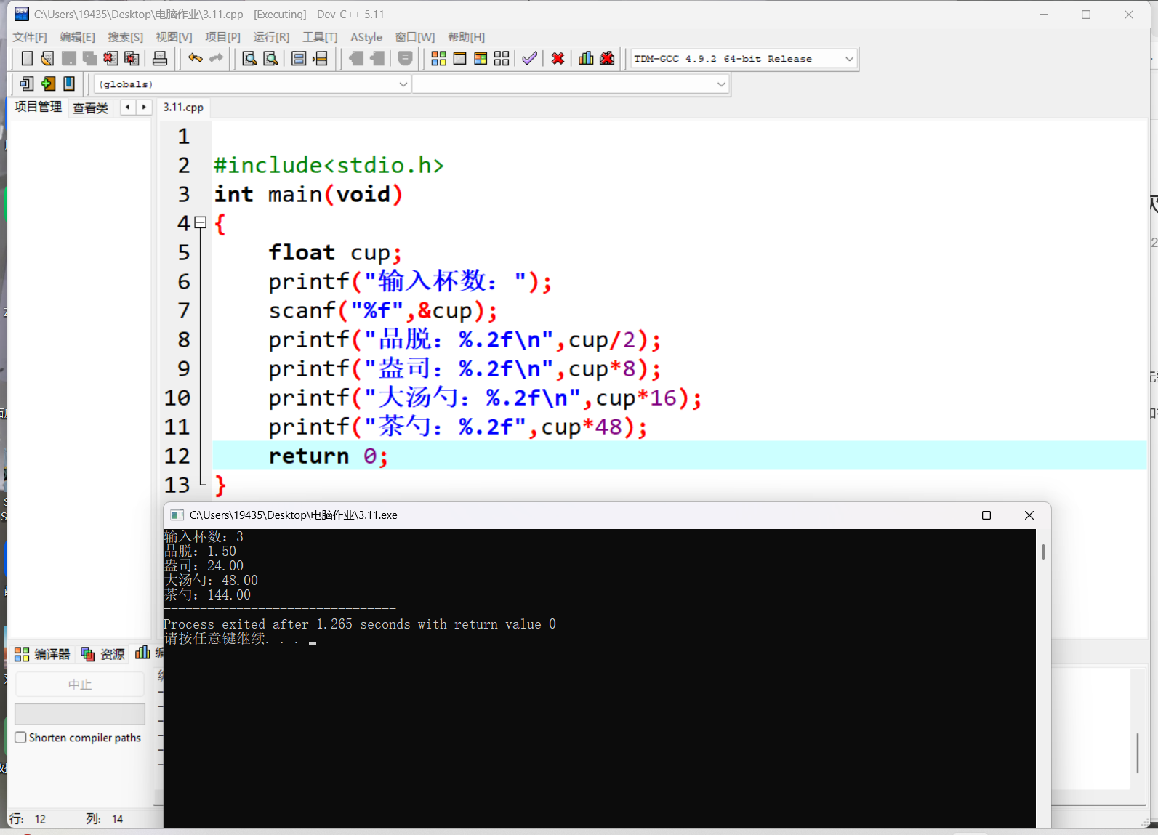Click "Process exited after" console text
Image resolution: width=1158 pixels, height=835 pixels.
pyautogui.click(x=236, y=624)
